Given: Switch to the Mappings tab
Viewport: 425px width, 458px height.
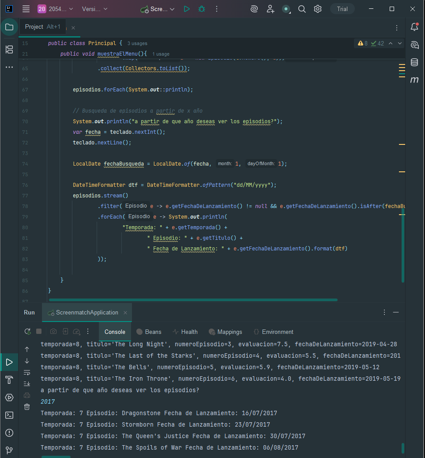Looking at the screenshot, I should pos(226,332).
